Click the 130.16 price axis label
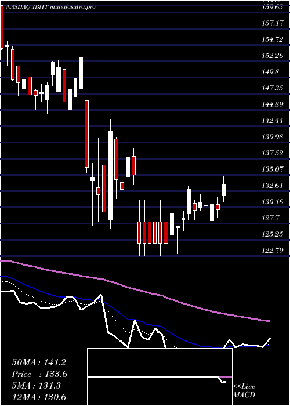Screen dimensions: 290x406 (271, 202)
